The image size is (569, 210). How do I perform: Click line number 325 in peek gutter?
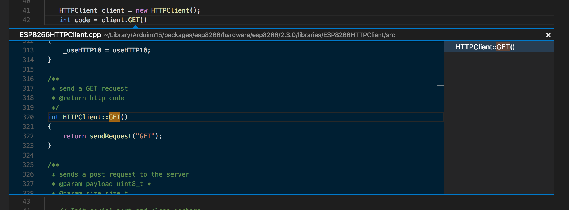point(28,165)
